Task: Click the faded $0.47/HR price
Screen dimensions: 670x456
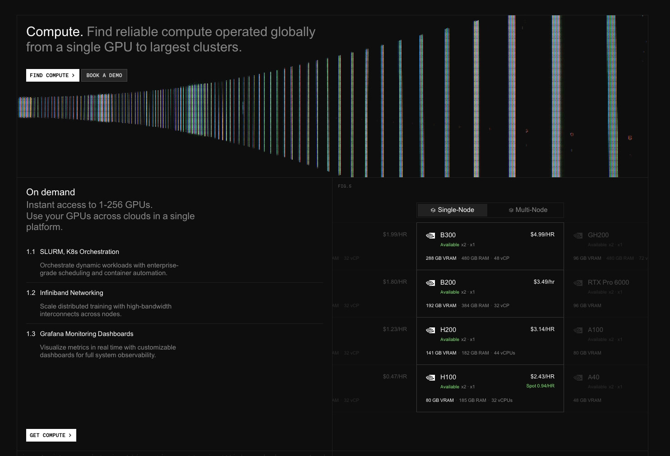Action: tap(395, 377)
